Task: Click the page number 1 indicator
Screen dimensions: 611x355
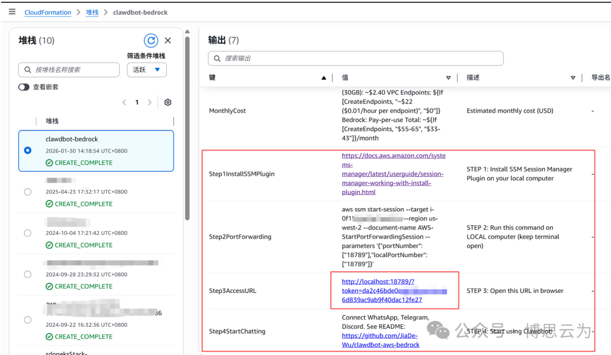Action: click(137, 102)
